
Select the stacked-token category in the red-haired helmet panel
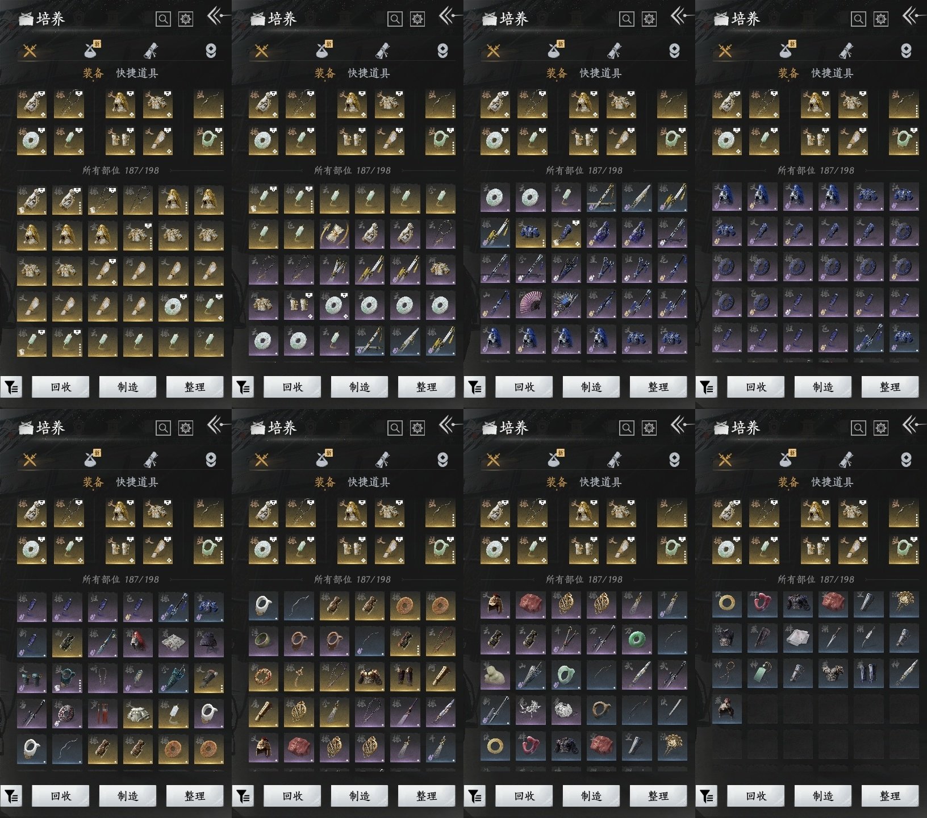coord(211,460)
